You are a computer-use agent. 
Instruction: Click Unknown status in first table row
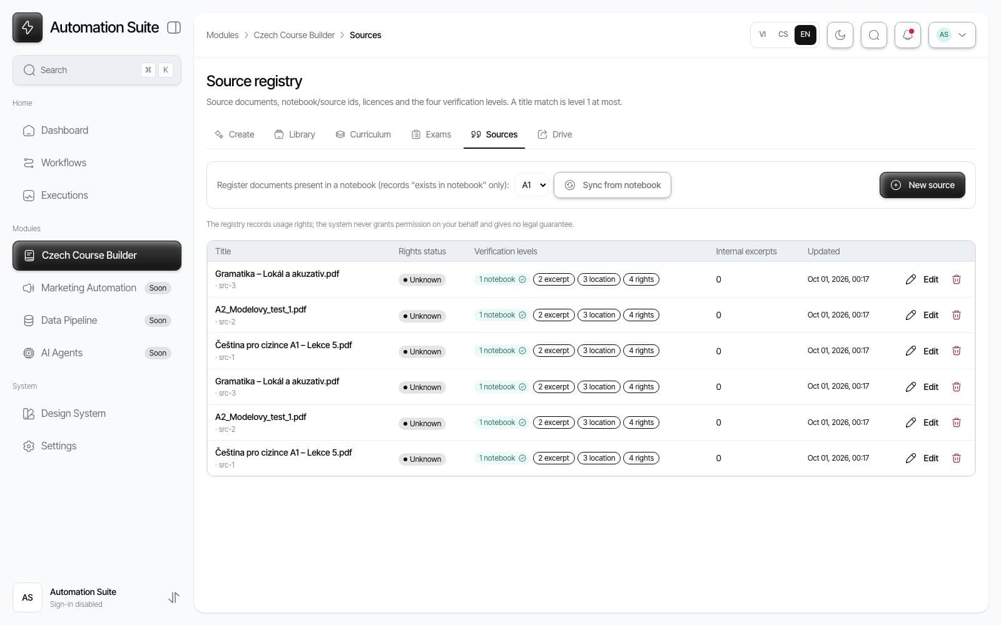tap(422, 280)
